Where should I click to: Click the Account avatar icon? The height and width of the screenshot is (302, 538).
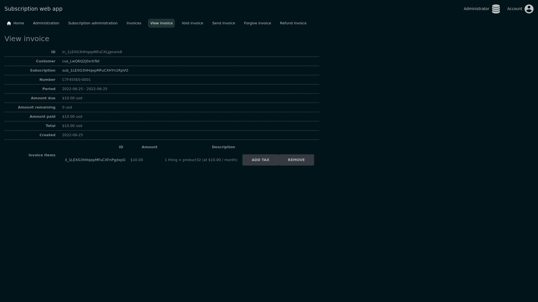pos(529,9)
